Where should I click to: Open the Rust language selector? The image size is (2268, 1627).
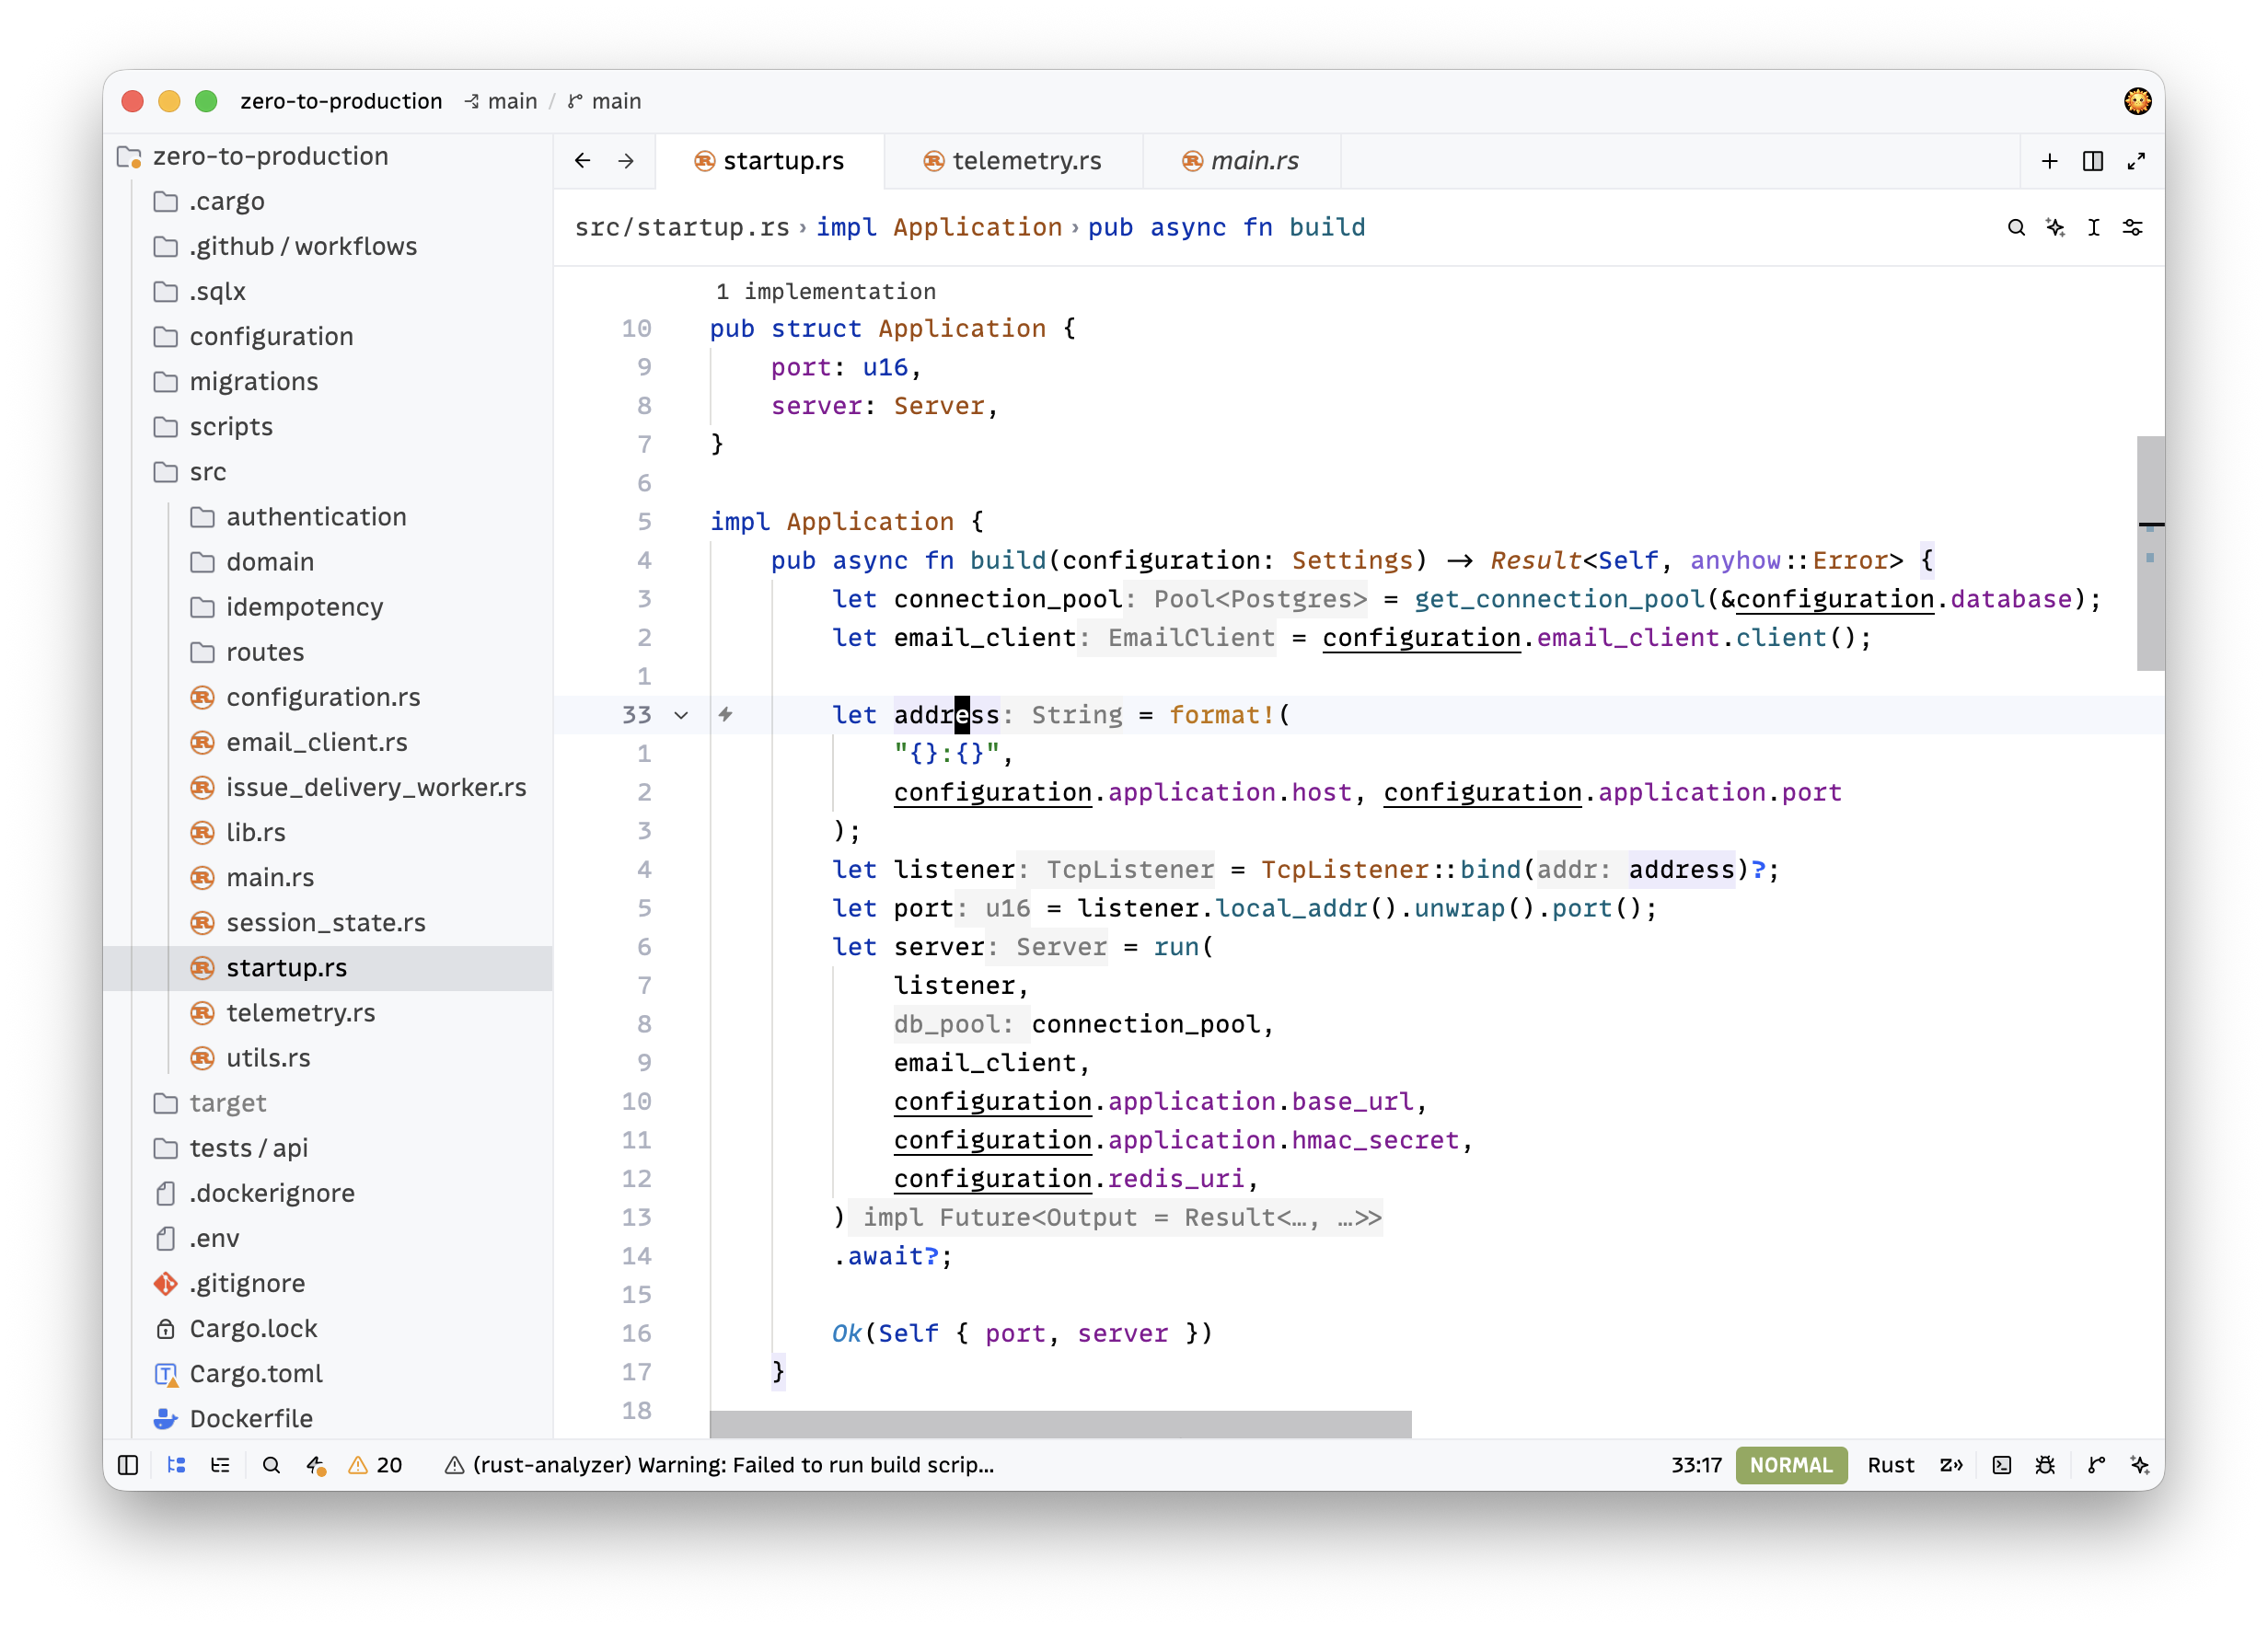(x=1890, y=1464)
